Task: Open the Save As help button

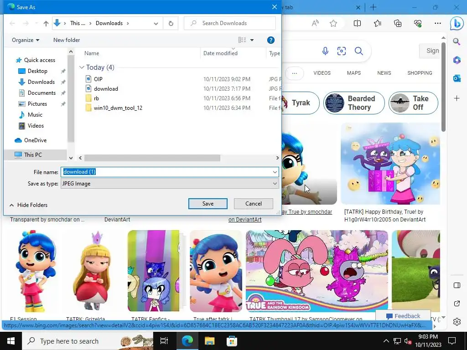Action: (x=270, y=40)
